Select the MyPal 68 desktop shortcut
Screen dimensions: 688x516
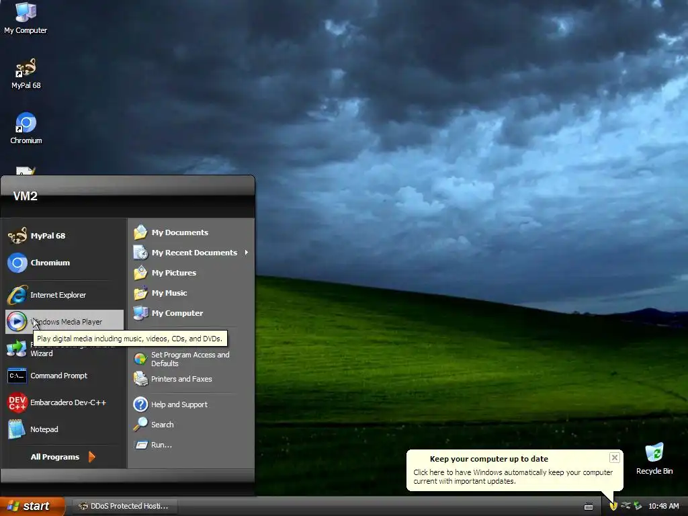tap(26, 74)
